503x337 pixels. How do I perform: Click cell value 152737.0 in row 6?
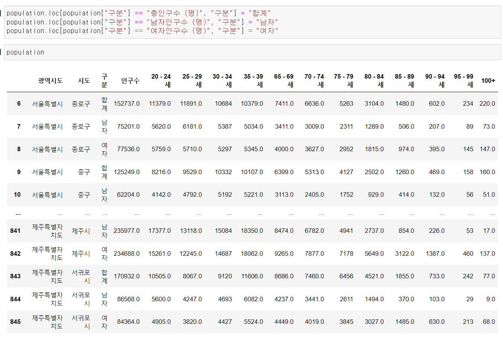[x=127, y=103]
